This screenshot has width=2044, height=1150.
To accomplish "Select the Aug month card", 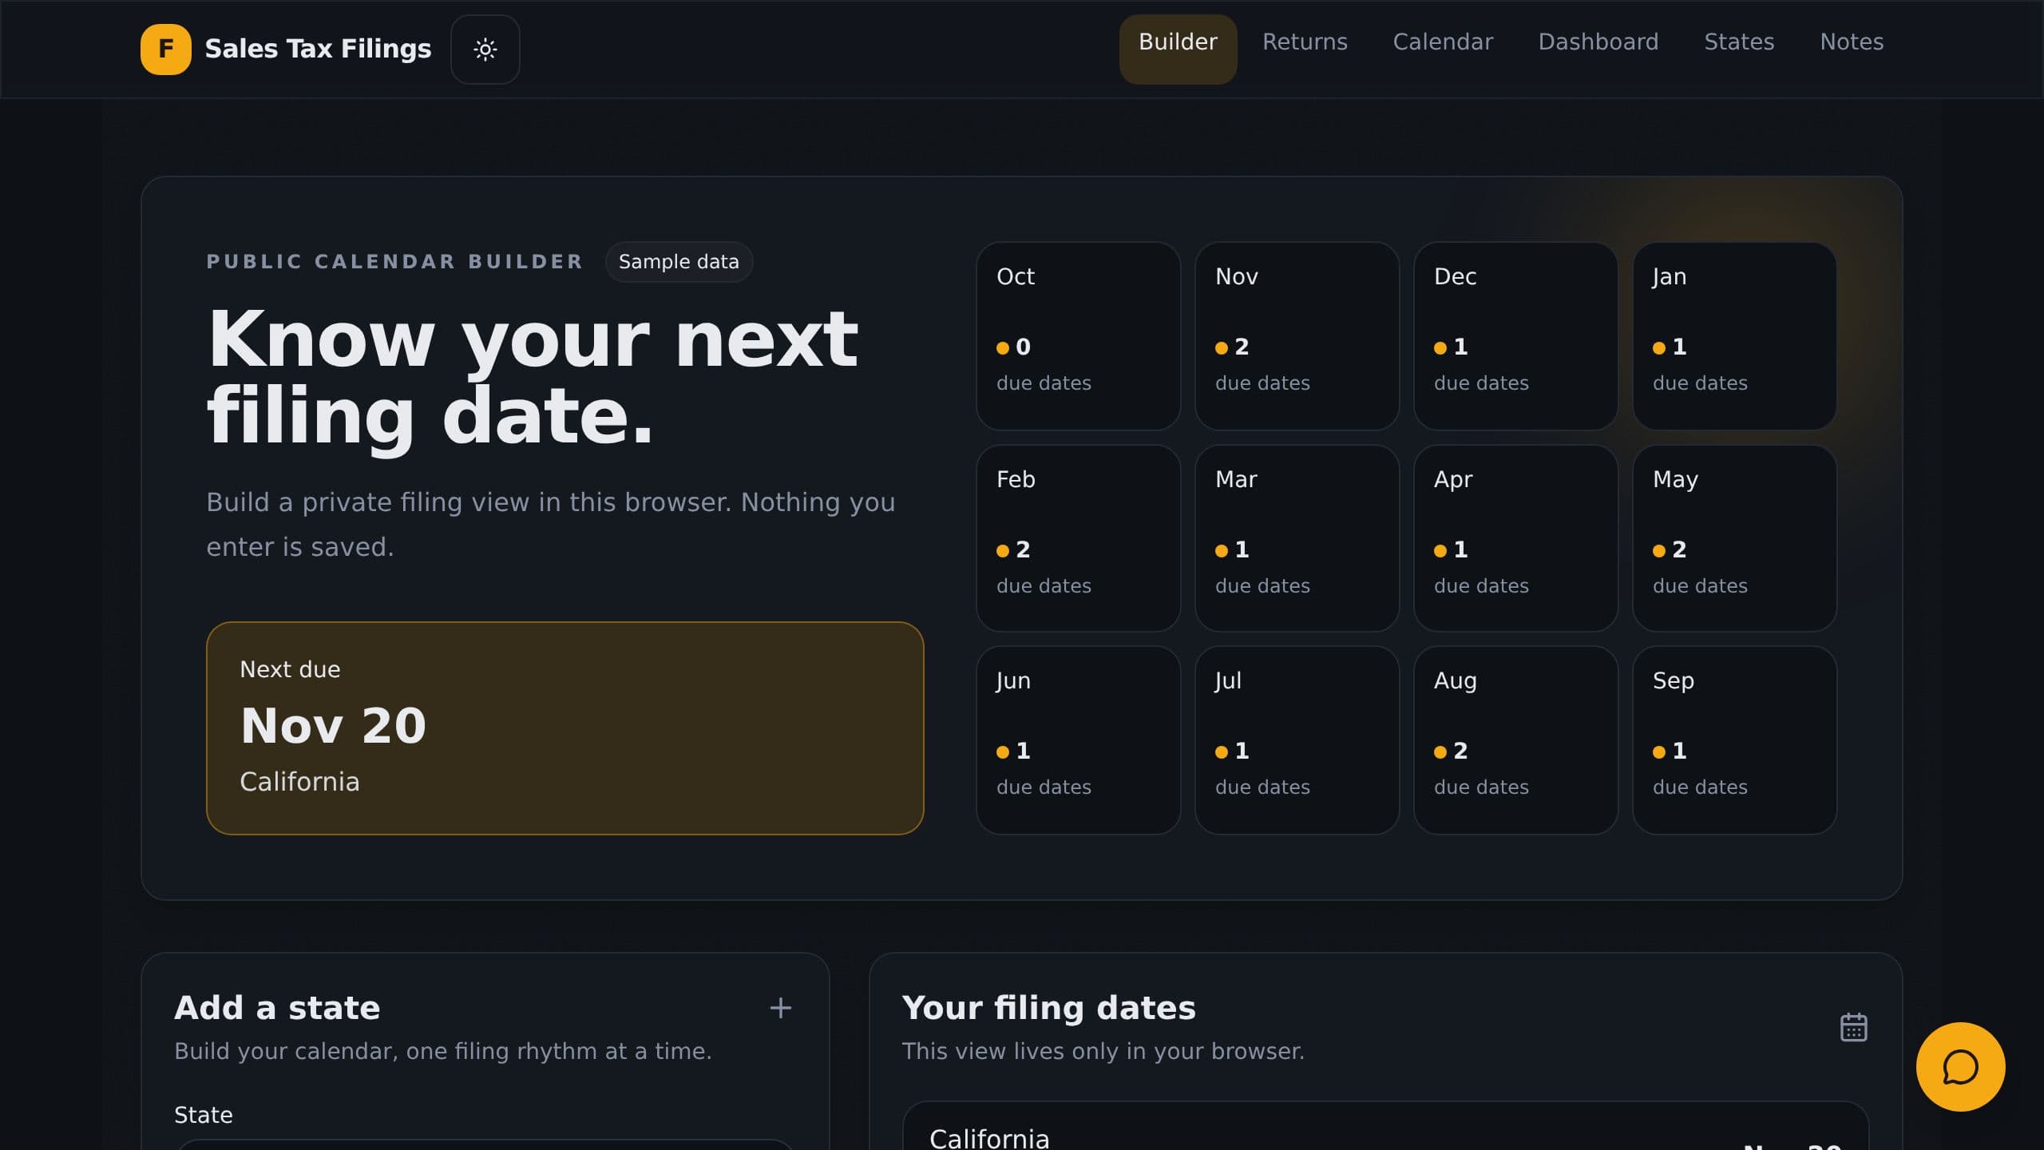I will [1515, 740].
